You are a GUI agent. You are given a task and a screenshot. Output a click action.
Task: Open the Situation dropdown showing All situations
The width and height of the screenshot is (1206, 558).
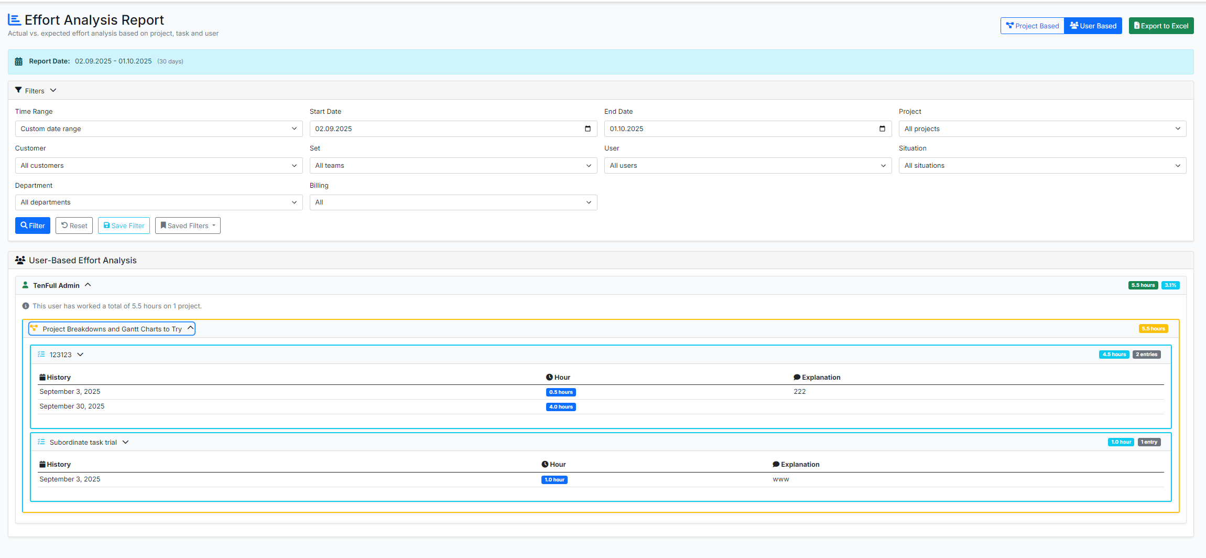point(1042,166)
